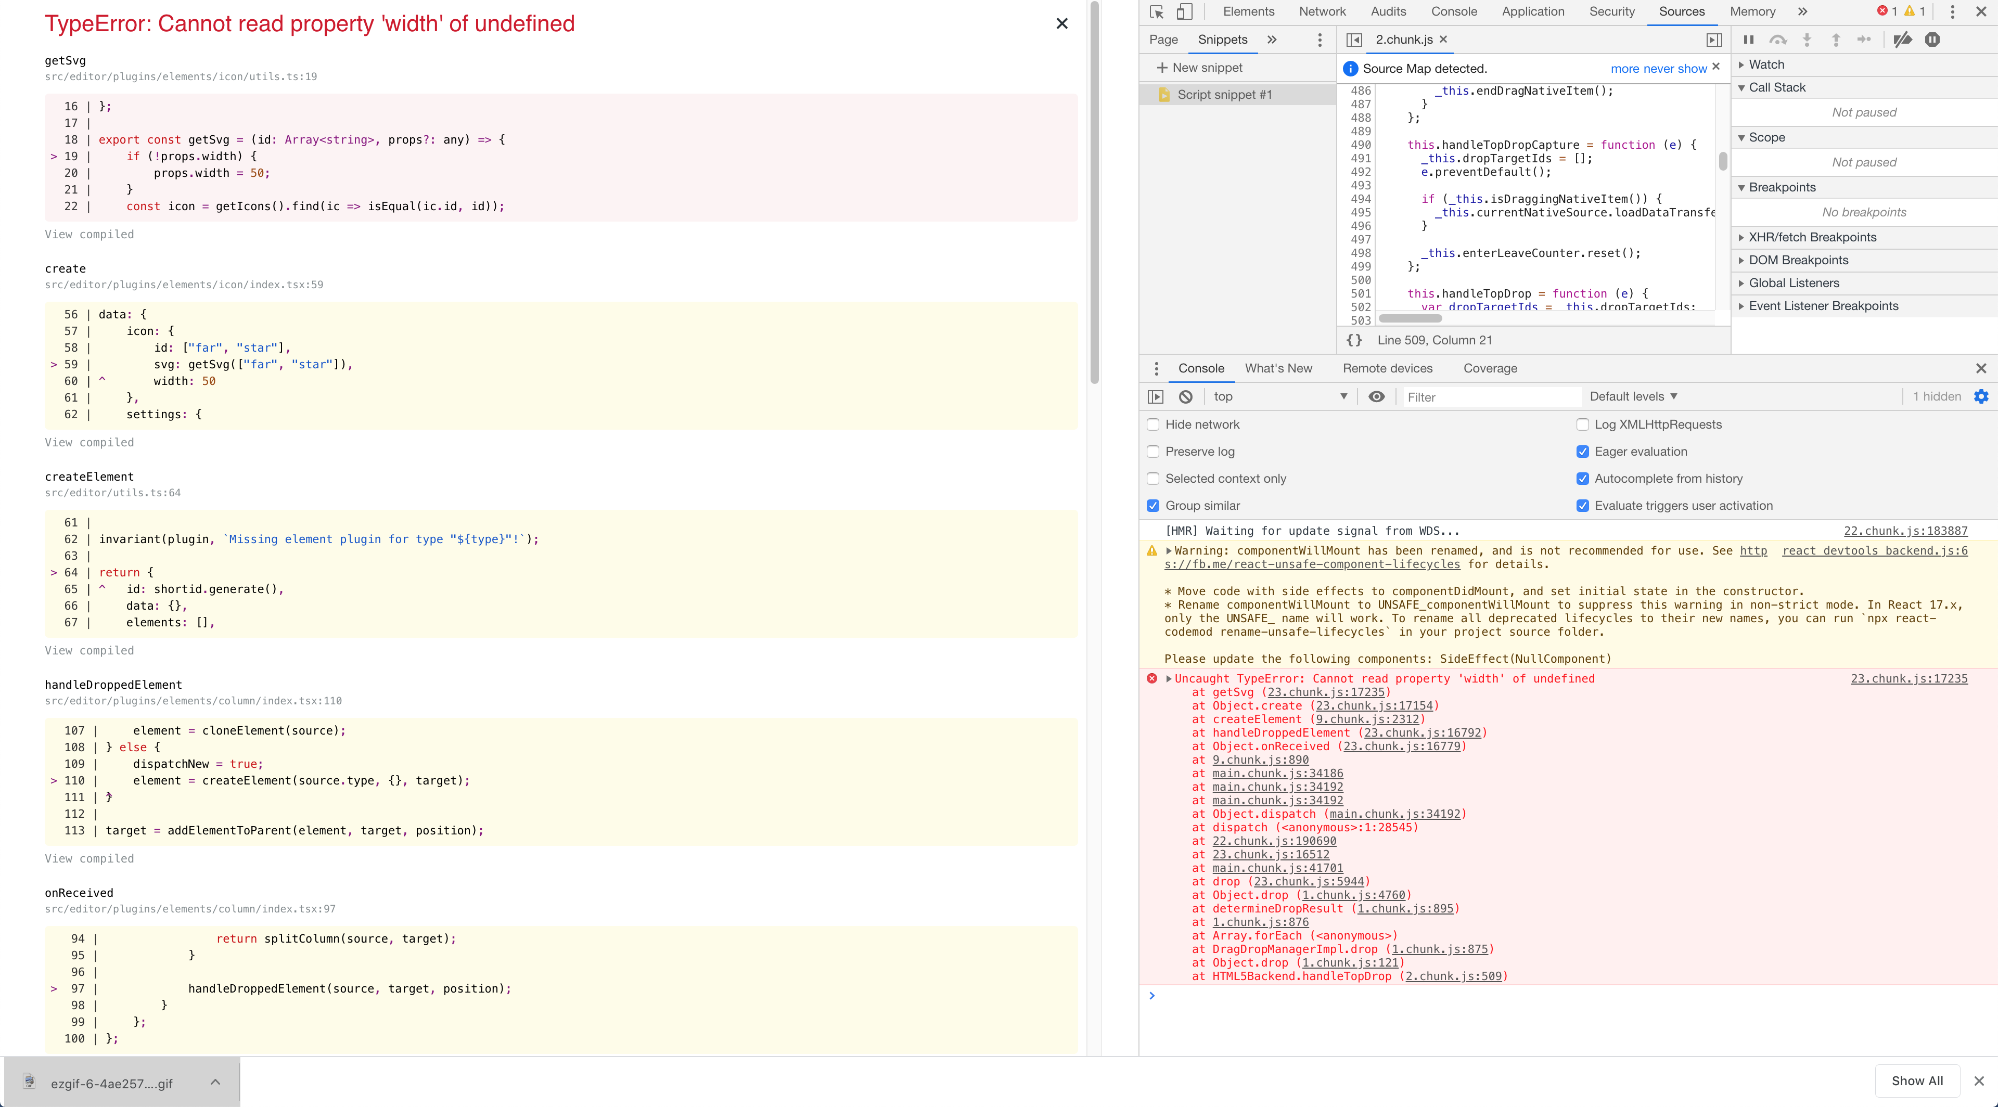The width and height of the screenshot is (1998, 1107).
Task: Uncheck Evaluate triggers user activation checkbox
Action: tap(1583, 506)
